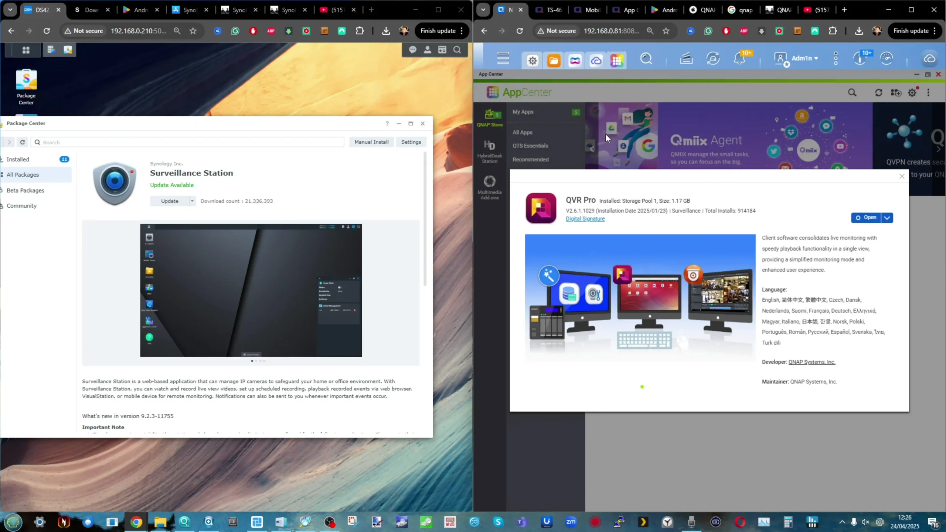
Task: Open the Package Center desktop icon
Action: (x=26, y=87)
